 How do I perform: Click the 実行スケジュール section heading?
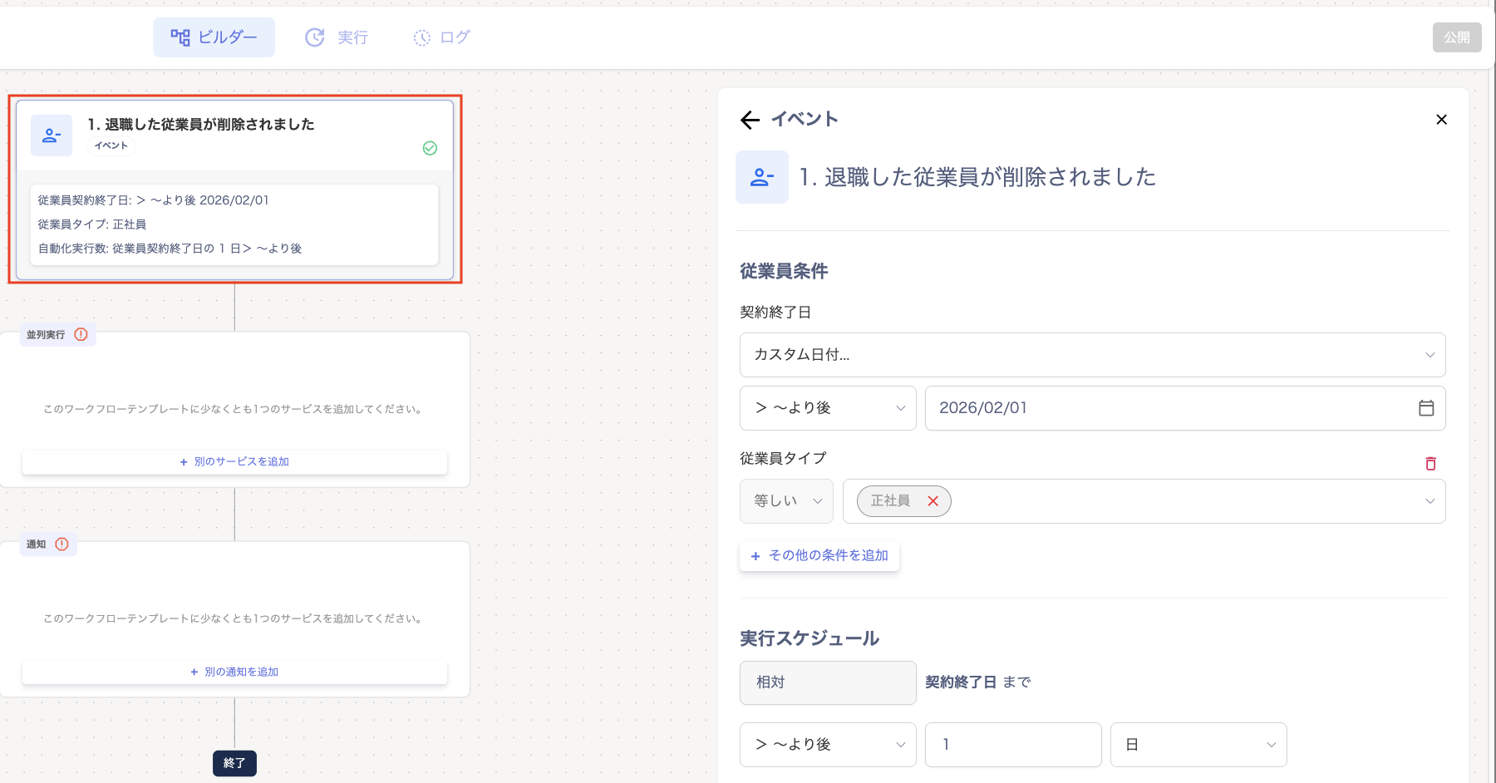tap(810, 638)
